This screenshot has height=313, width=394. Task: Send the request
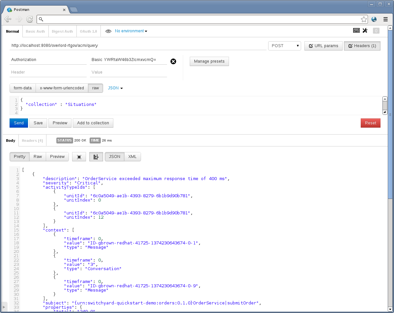pyautogui.click(x=19, y=123)
